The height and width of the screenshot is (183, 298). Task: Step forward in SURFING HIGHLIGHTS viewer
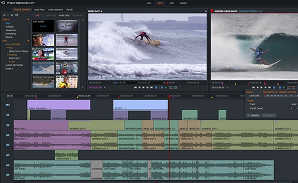click(x=265, y=88)
